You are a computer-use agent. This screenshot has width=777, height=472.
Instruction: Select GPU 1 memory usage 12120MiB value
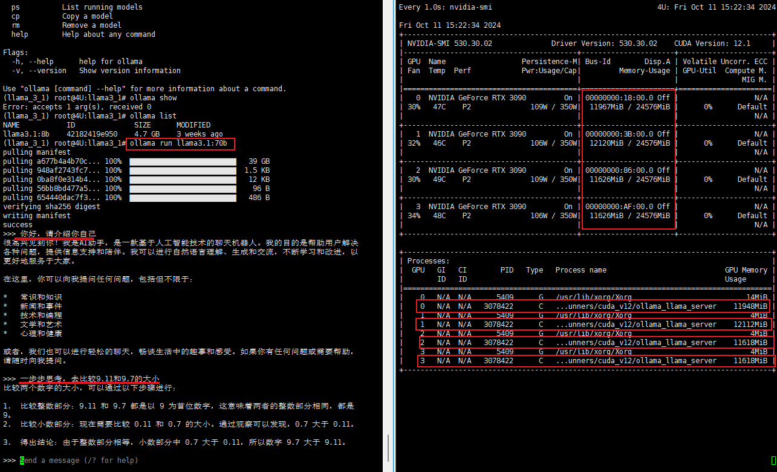(x=610, y=143)
